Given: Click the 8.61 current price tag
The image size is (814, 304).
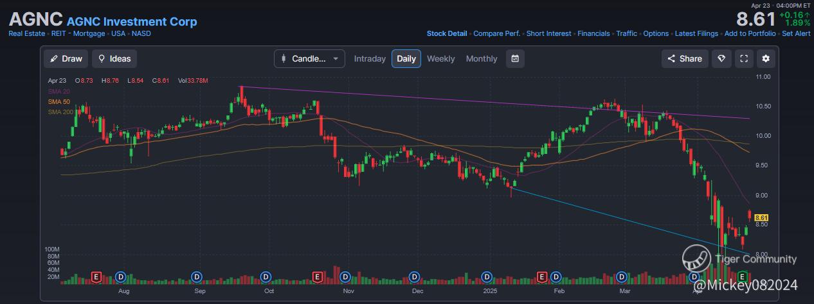Looking at the screenshot, I should click(762, 218).
